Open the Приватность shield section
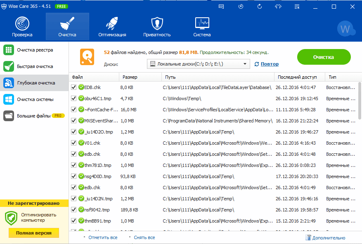The height and width of the screenshot is (244, 362). [x=157, y=26]
